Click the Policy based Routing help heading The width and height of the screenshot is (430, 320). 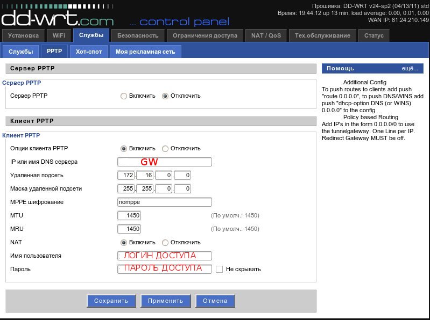pyautogui.click(x=371, y=117)
